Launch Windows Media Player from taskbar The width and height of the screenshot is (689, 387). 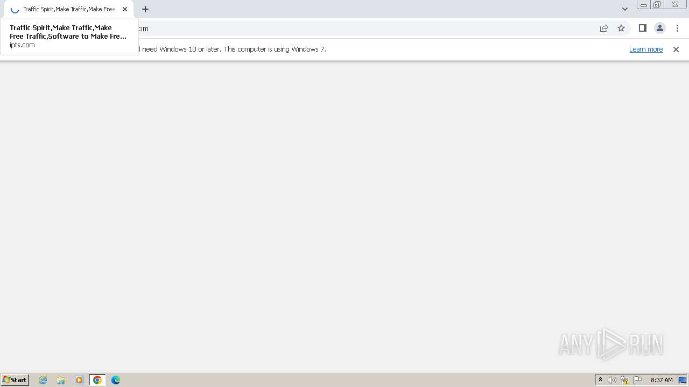(79, 380)
